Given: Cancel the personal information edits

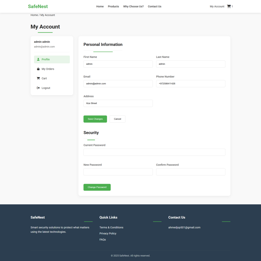Looking at the screenshot, I should [x=117, y=119].
